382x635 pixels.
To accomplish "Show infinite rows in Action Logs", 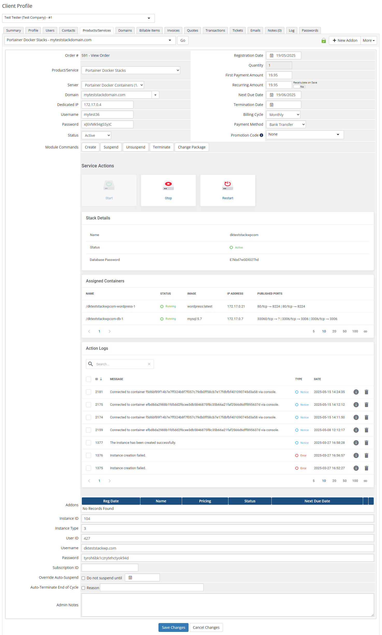I will point(365,481).
